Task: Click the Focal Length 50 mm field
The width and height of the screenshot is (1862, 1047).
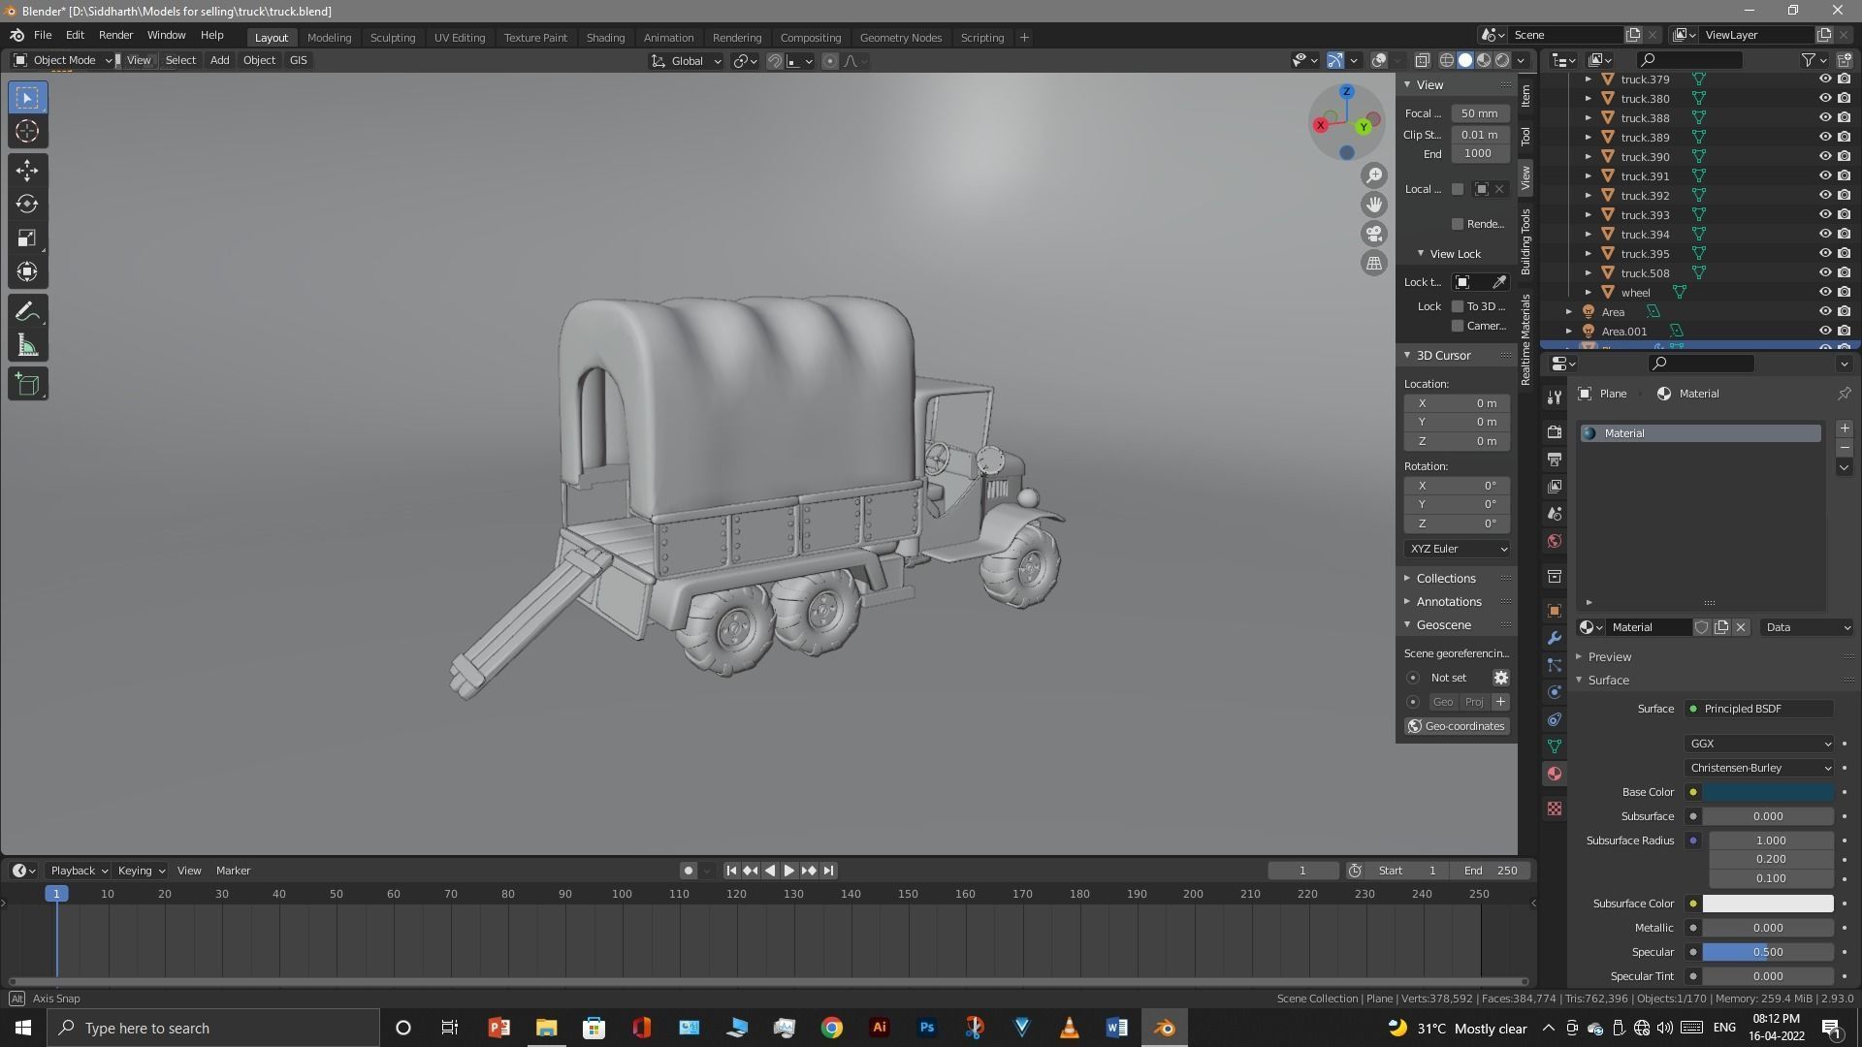Action: (x=1479, y=113)
